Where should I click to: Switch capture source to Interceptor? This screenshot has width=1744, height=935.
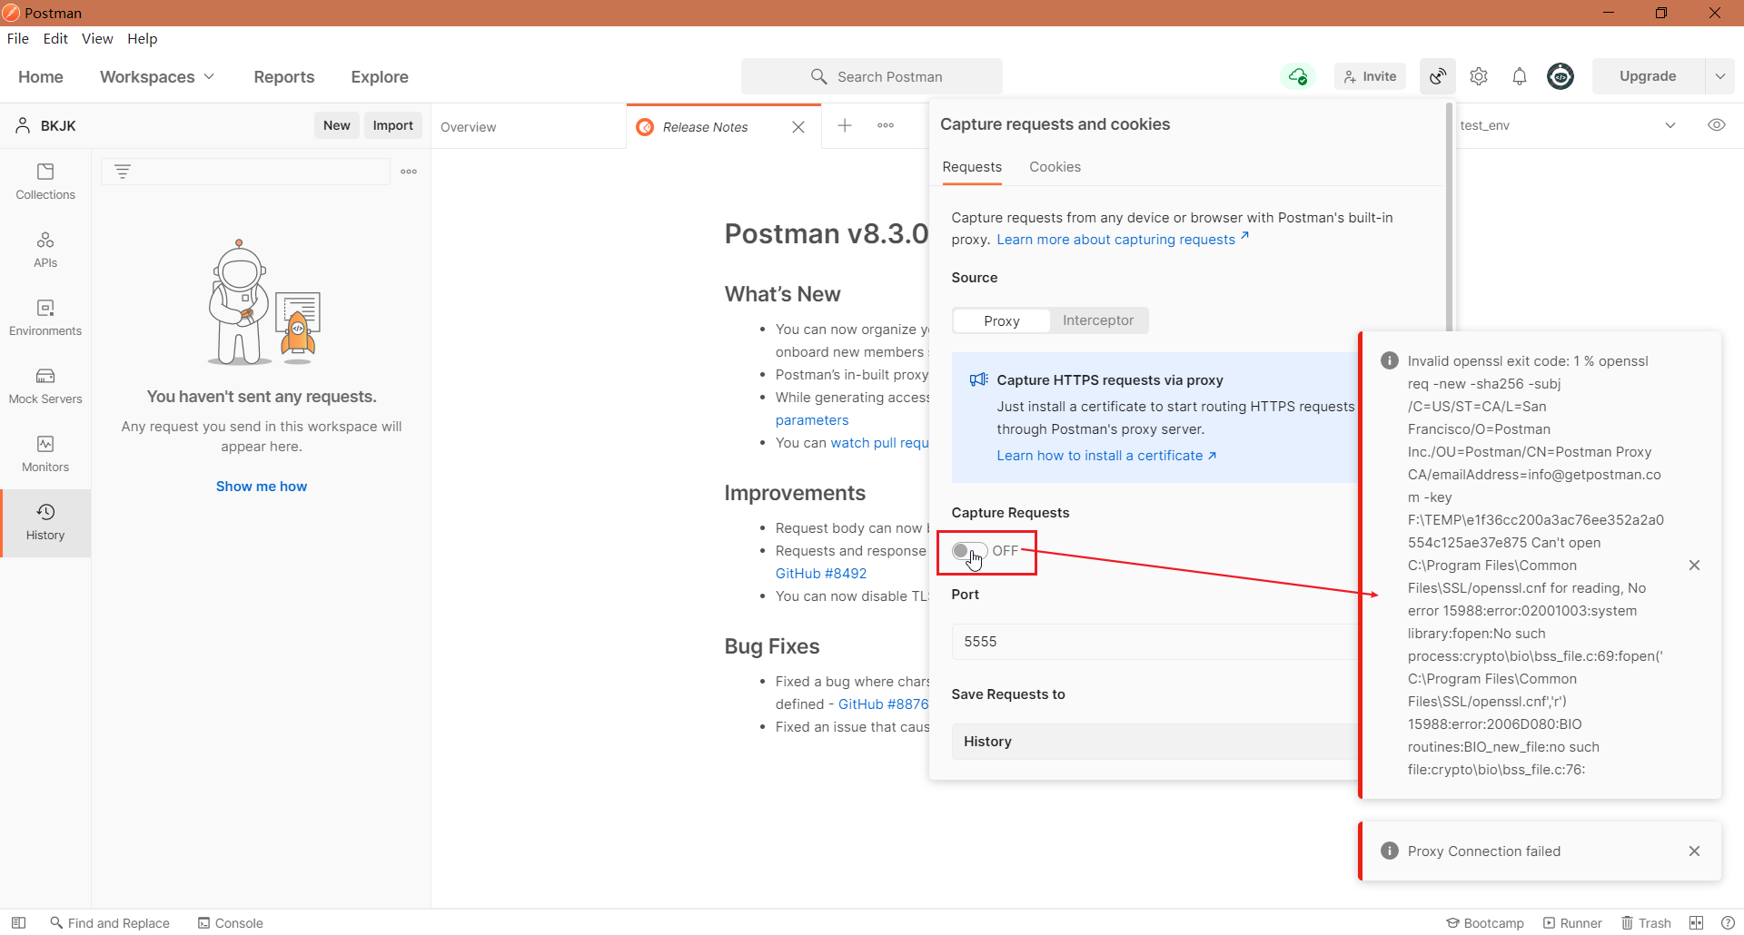click(1098, 320)
